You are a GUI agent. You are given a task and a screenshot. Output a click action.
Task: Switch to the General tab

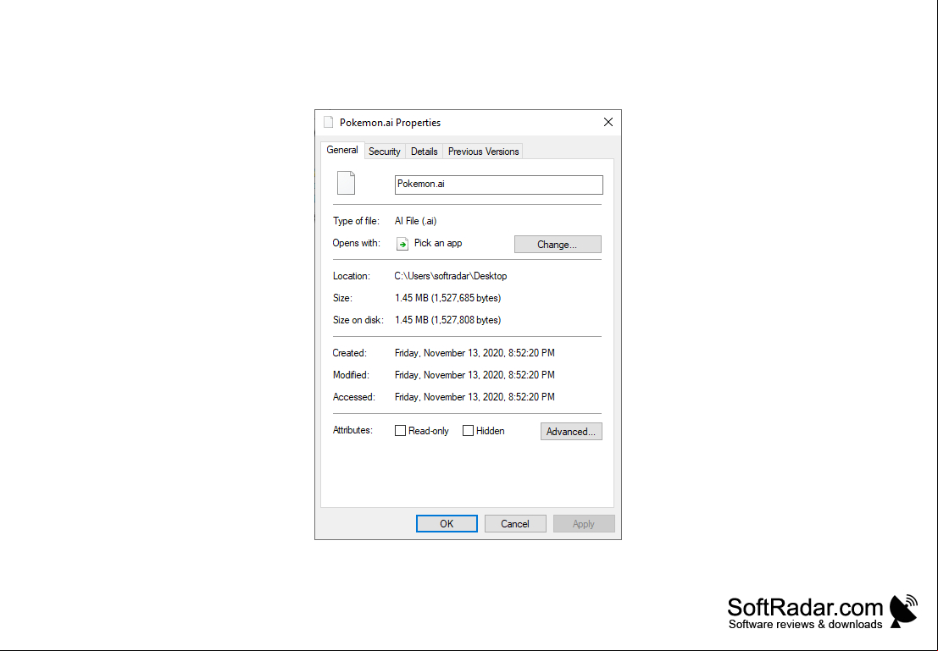pyautogui.click(x=342, y=150)
